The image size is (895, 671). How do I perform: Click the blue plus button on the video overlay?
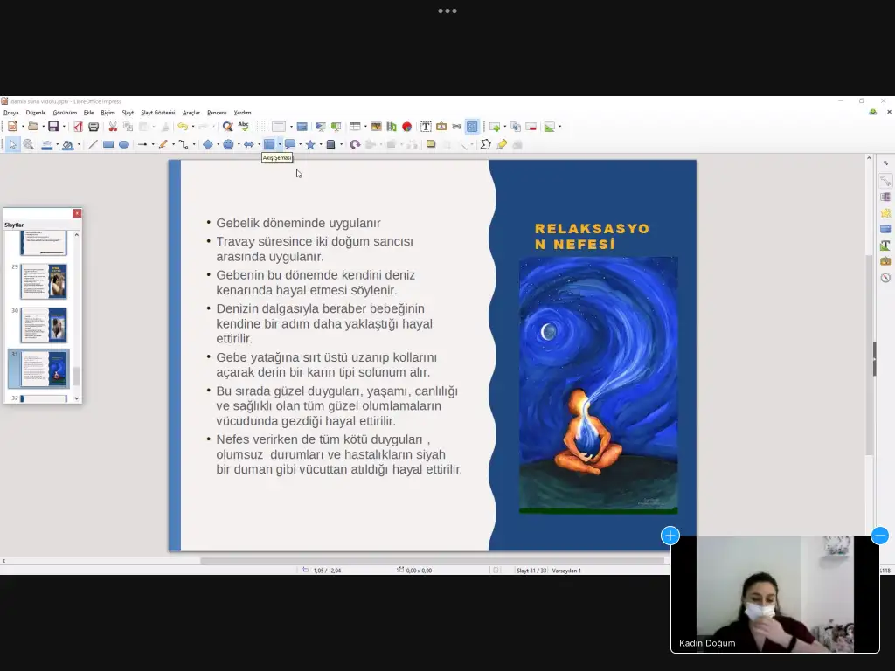click(670, 536)
